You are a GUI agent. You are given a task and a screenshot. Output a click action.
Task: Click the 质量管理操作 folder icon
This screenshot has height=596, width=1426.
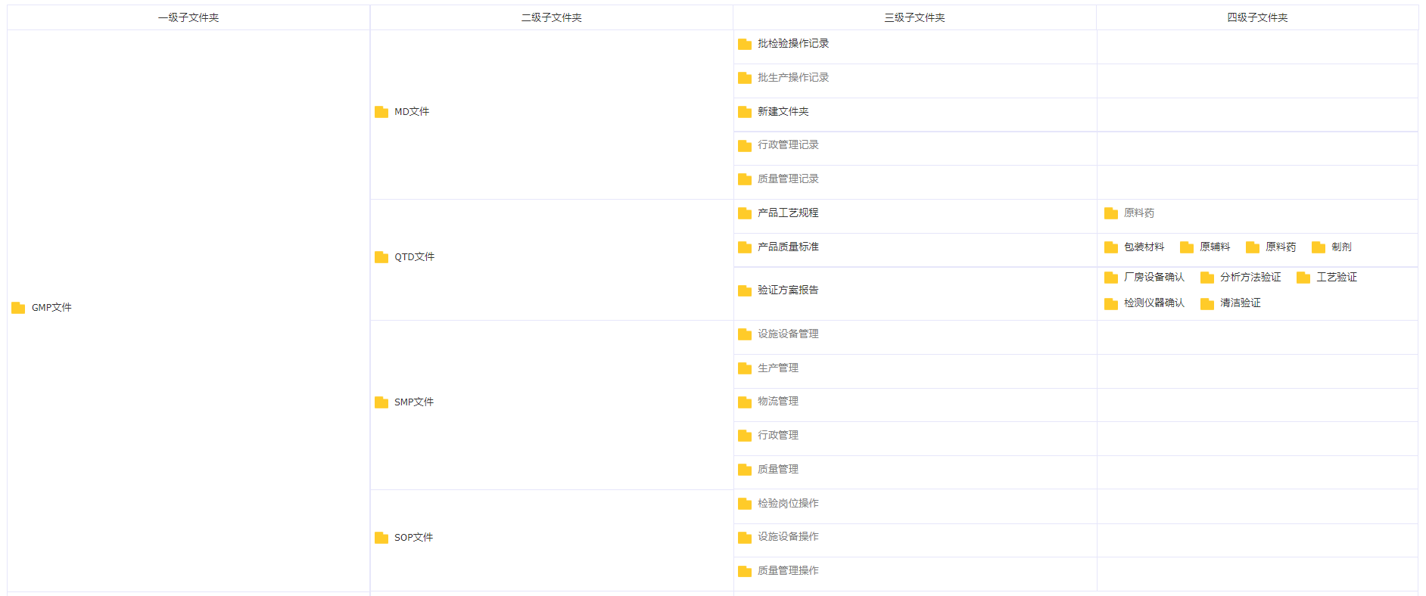point(745,571)
